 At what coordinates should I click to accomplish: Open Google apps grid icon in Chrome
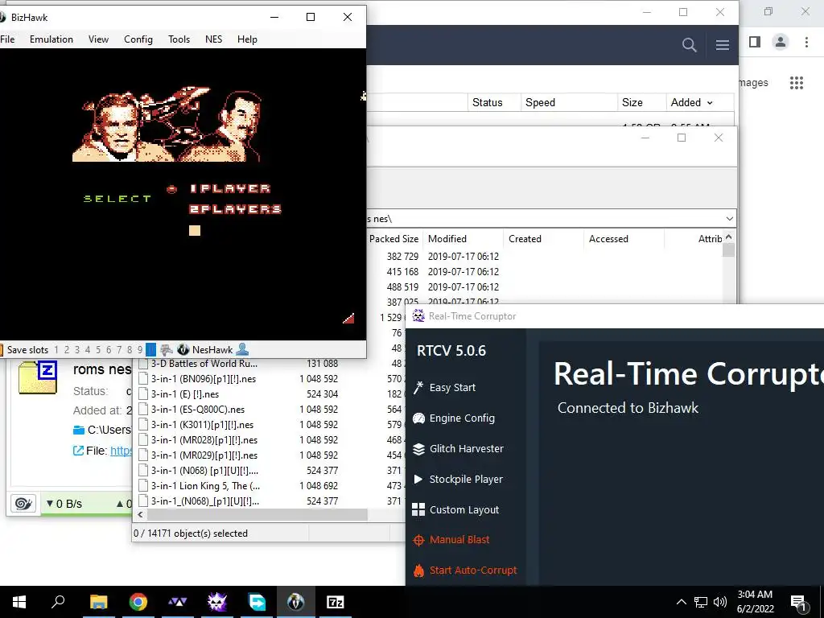[x=797, y=83]
